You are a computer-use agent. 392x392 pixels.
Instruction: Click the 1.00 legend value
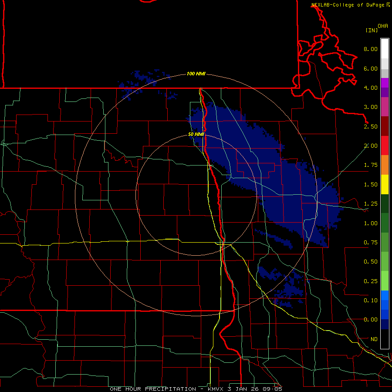pyautogui.click(x=371, y=223)
